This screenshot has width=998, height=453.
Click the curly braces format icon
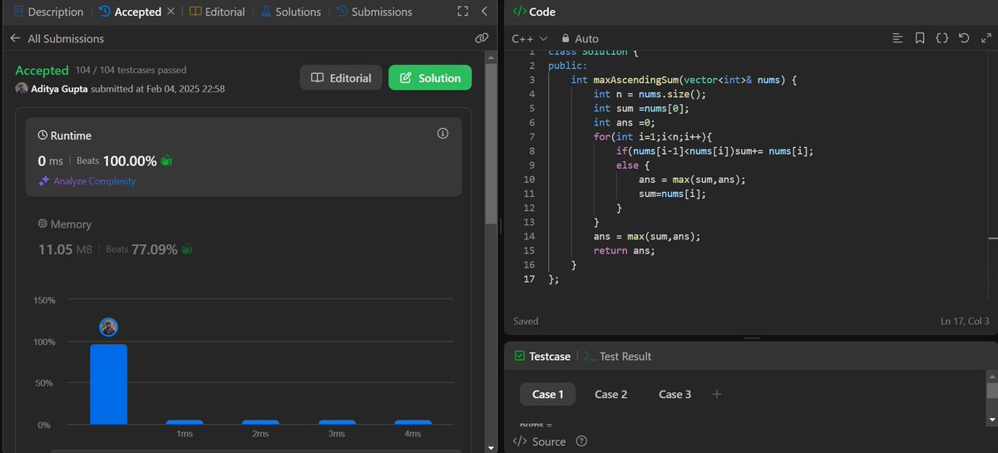coord(942,38)
